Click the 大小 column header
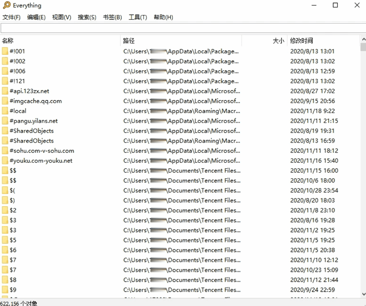This screenshot has height=306, width=366. coord(278,40)
